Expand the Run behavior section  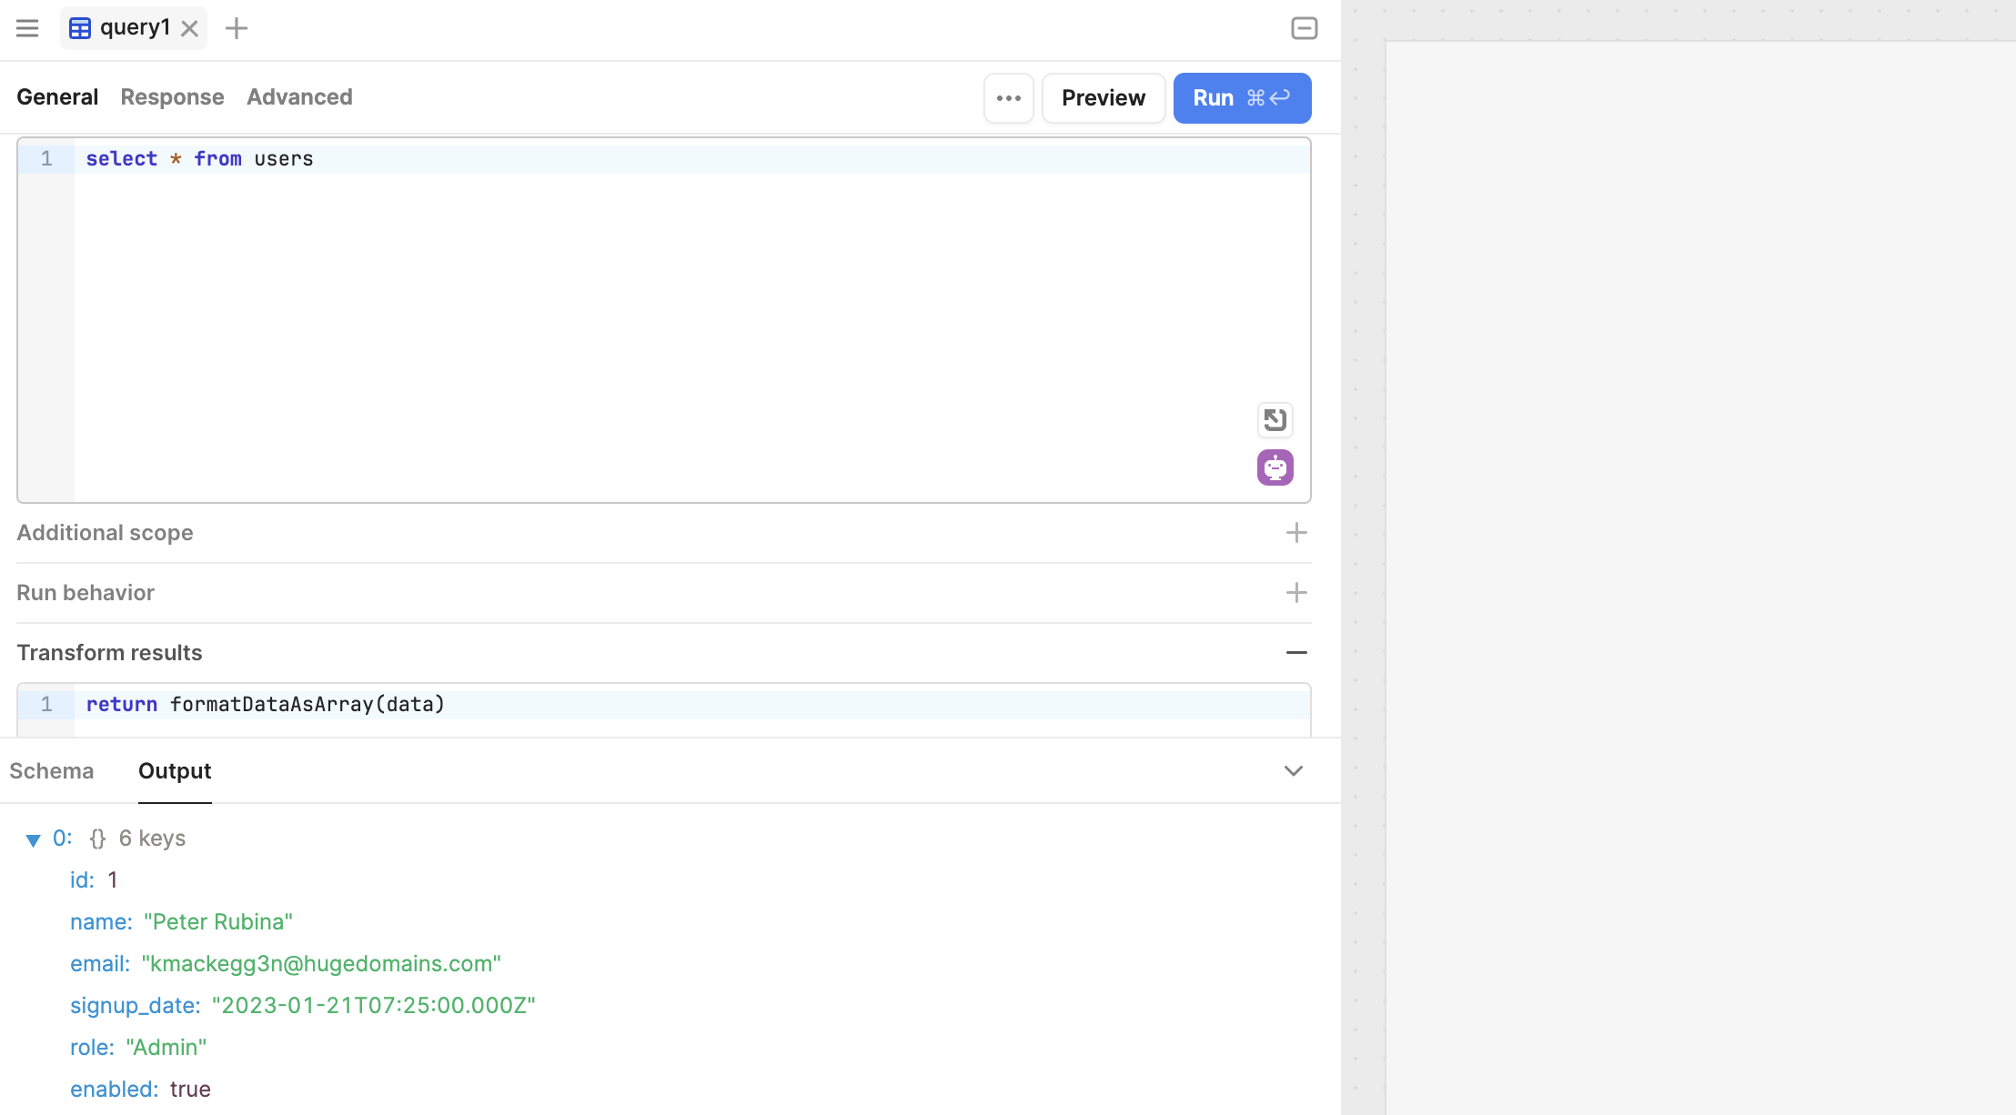click(1296, 593)
